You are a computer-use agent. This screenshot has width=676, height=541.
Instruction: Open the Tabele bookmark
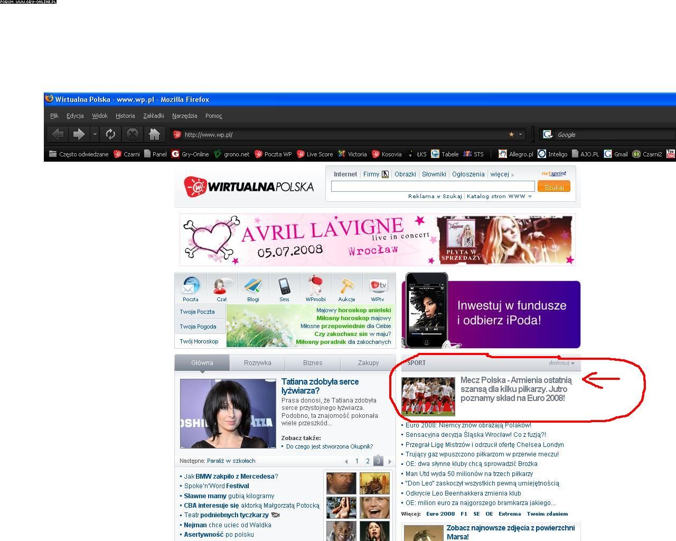[x=445, y=154]
